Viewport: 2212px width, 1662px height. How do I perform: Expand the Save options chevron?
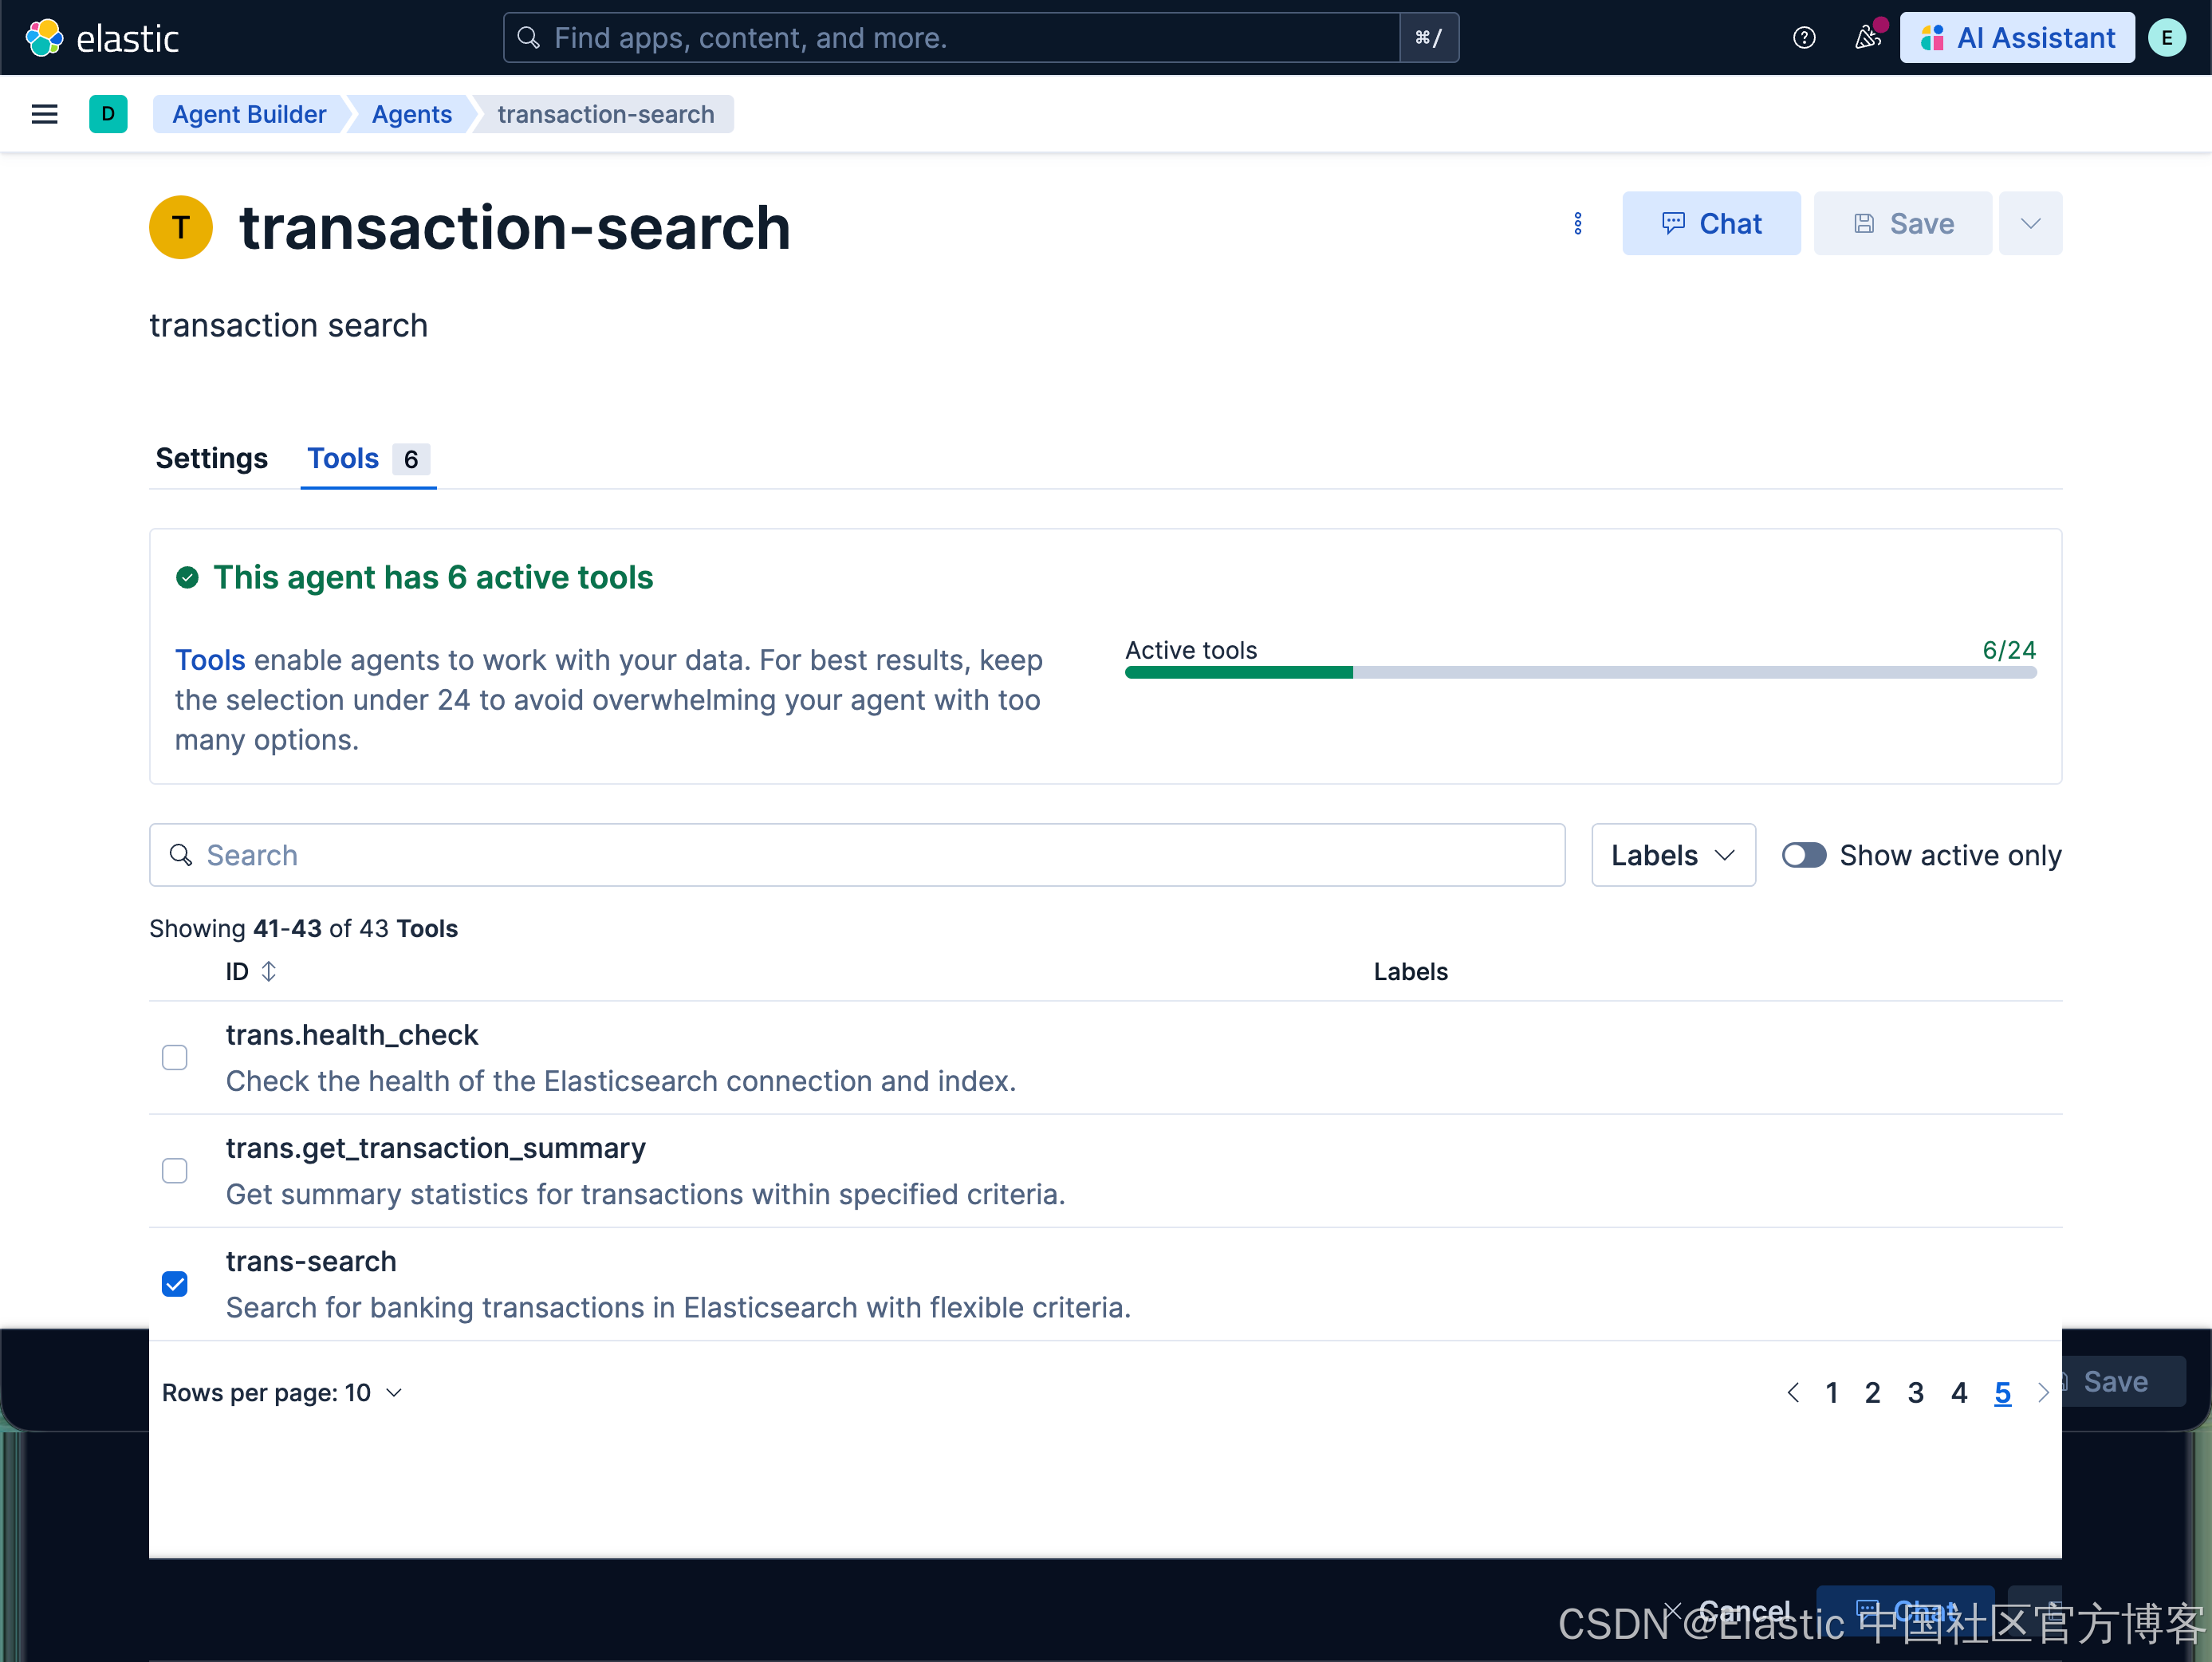2029,223
